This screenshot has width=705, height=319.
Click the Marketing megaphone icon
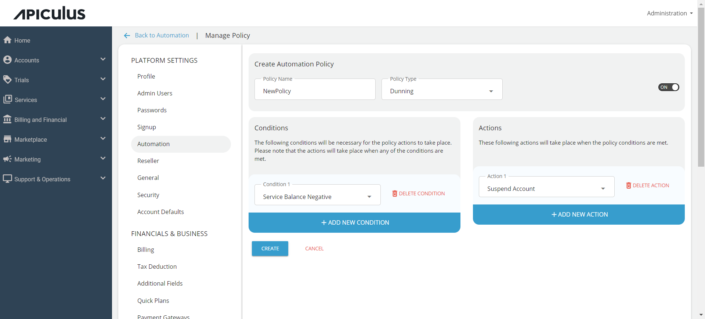click(x=7, y=159)
